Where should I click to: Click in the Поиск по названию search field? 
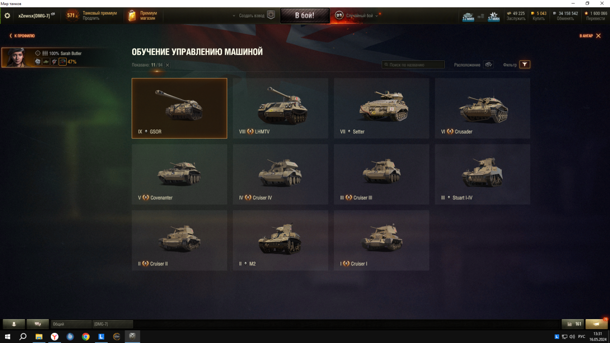click(413, 65)
